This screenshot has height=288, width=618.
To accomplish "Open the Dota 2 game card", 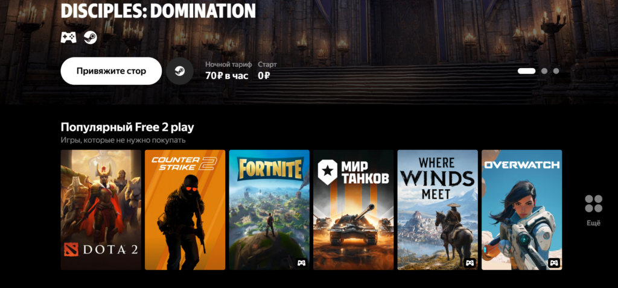I will 101,210.
